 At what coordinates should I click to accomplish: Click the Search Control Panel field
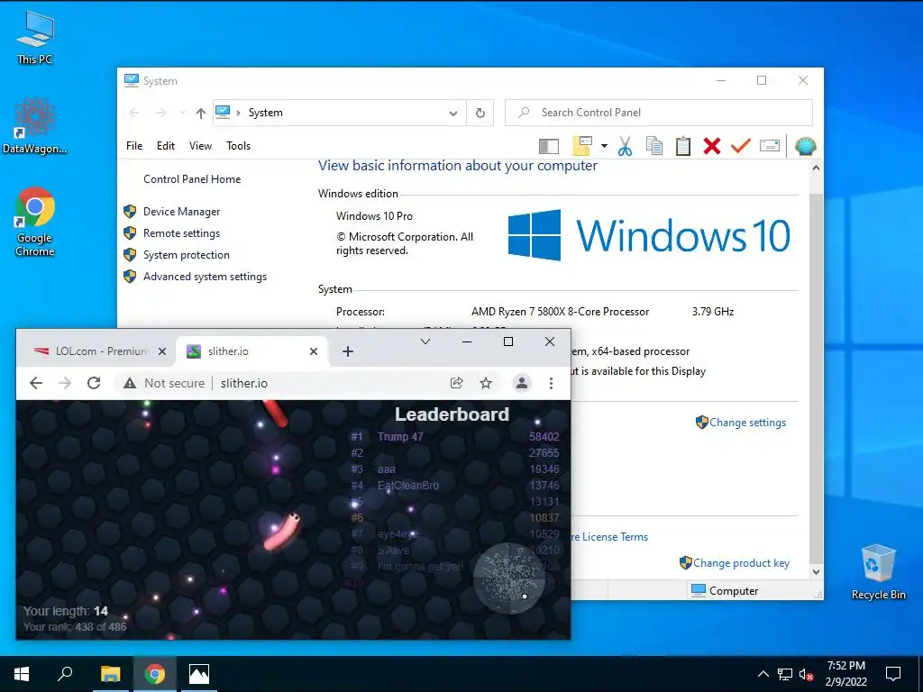659,113
